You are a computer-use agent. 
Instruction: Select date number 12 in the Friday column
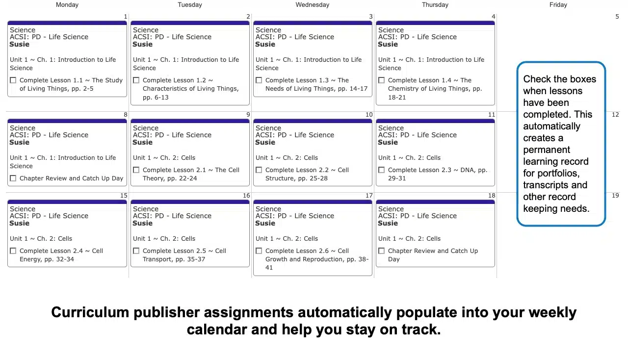(x=615, y=115)
